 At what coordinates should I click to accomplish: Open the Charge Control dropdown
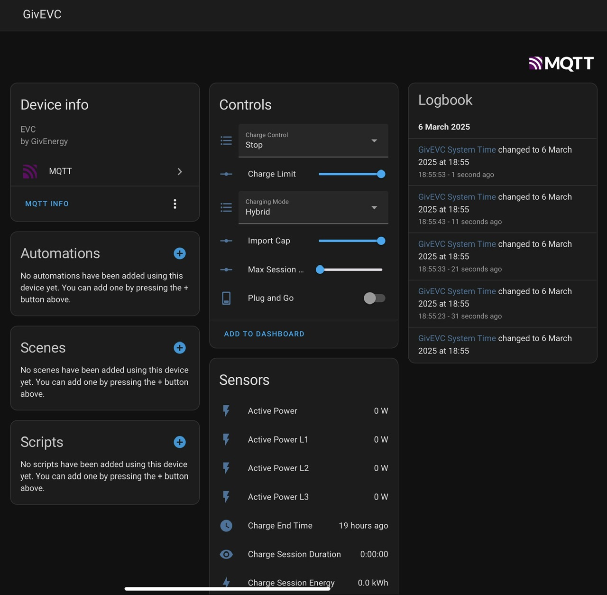point(313,140)
